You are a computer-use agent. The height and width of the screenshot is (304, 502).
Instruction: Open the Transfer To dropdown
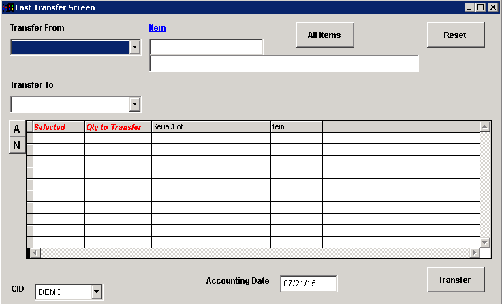135,104
